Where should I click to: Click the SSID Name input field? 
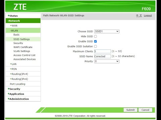[103, 56]
